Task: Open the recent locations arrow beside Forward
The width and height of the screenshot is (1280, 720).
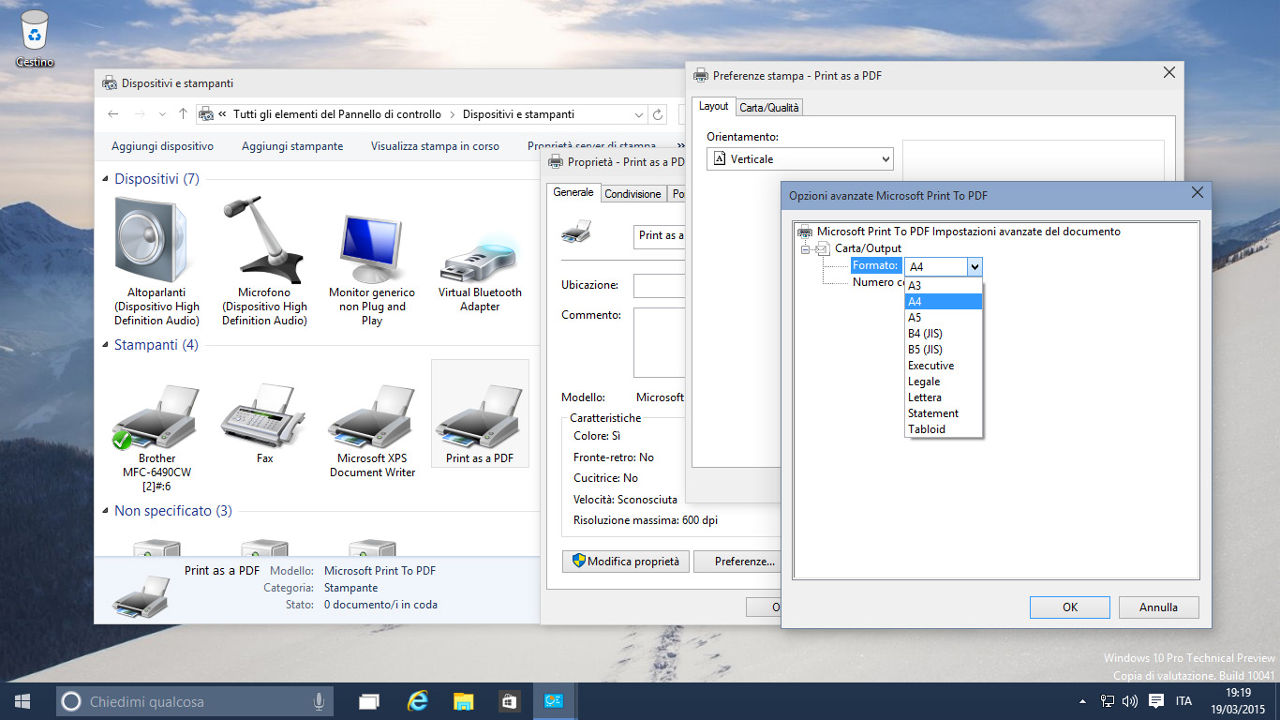Action: 162,114
